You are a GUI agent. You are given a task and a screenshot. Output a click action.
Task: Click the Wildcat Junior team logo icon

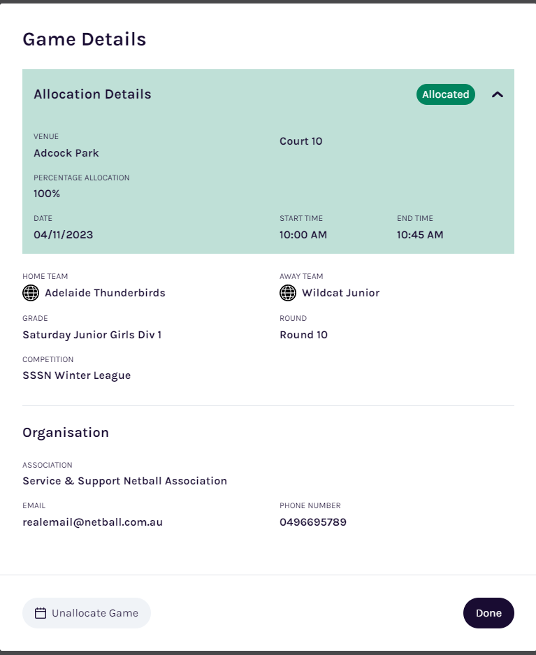tap(288, 293)
